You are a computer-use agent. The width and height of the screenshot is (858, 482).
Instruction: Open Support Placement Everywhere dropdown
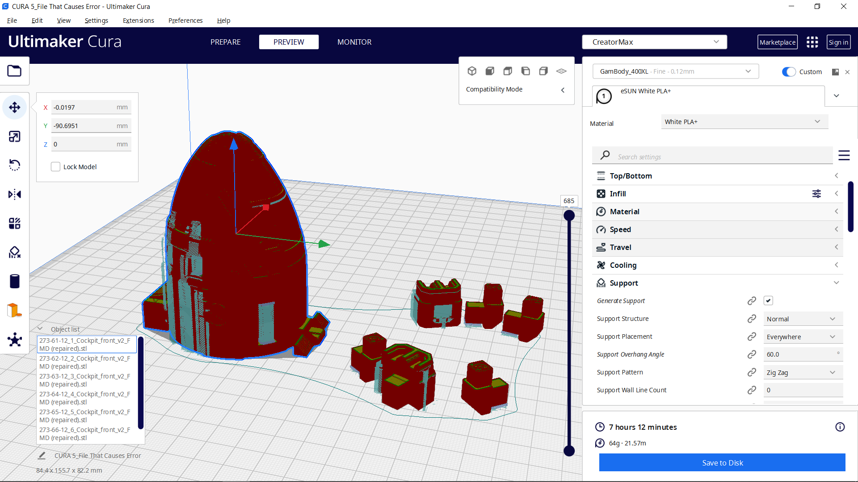pos(803,337)
